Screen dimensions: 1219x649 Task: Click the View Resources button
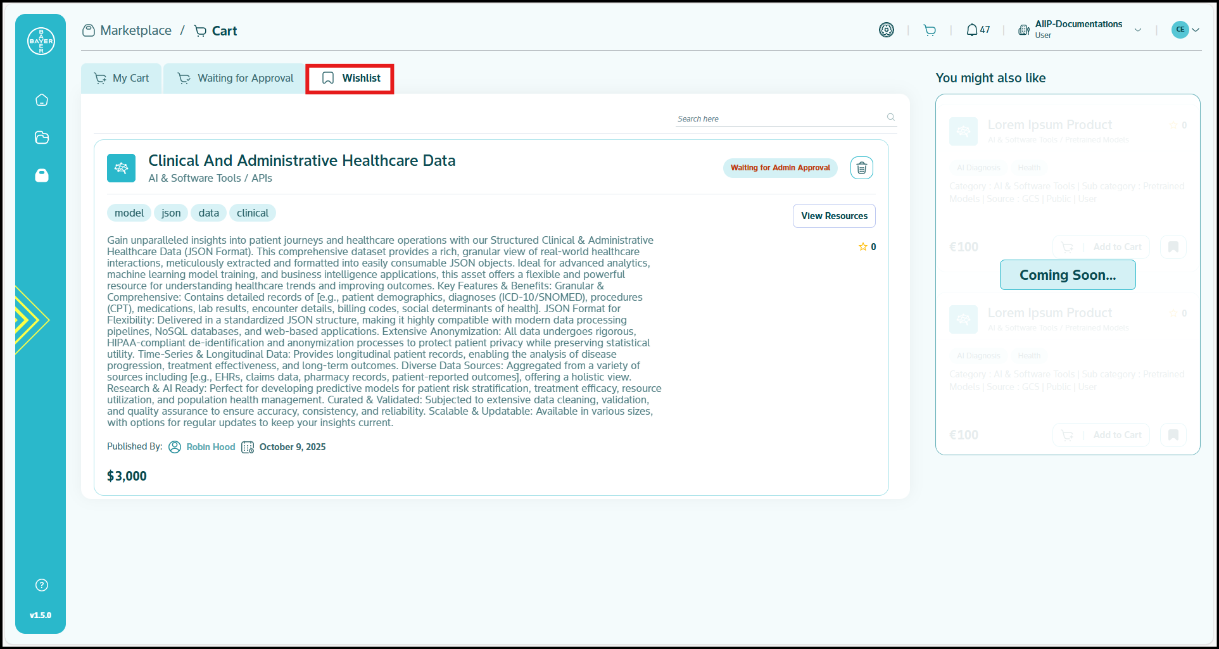tap(834, 216)
